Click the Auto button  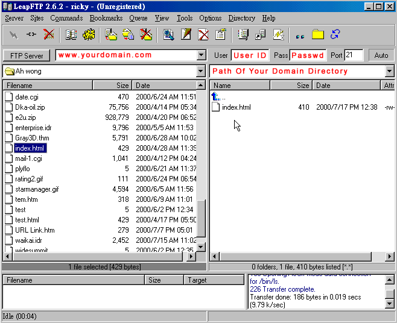pos(381,55)
